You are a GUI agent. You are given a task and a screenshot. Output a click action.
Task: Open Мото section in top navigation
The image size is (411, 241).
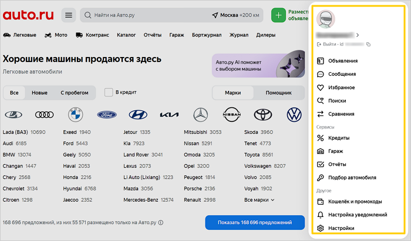pos(56,35)
